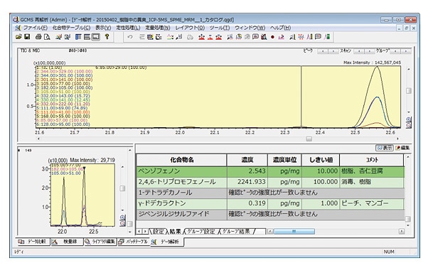Click the Print Preview toolbar icon
The image size is (428, 263).
pos(47,37)
